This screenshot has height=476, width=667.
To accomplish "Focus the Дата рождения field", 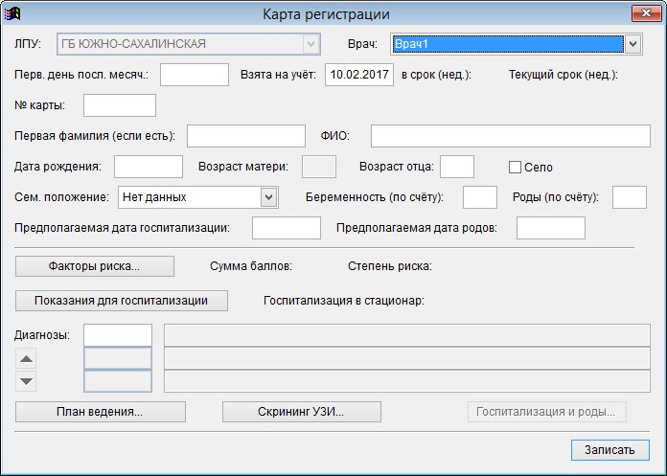I will tap(148, 167).
